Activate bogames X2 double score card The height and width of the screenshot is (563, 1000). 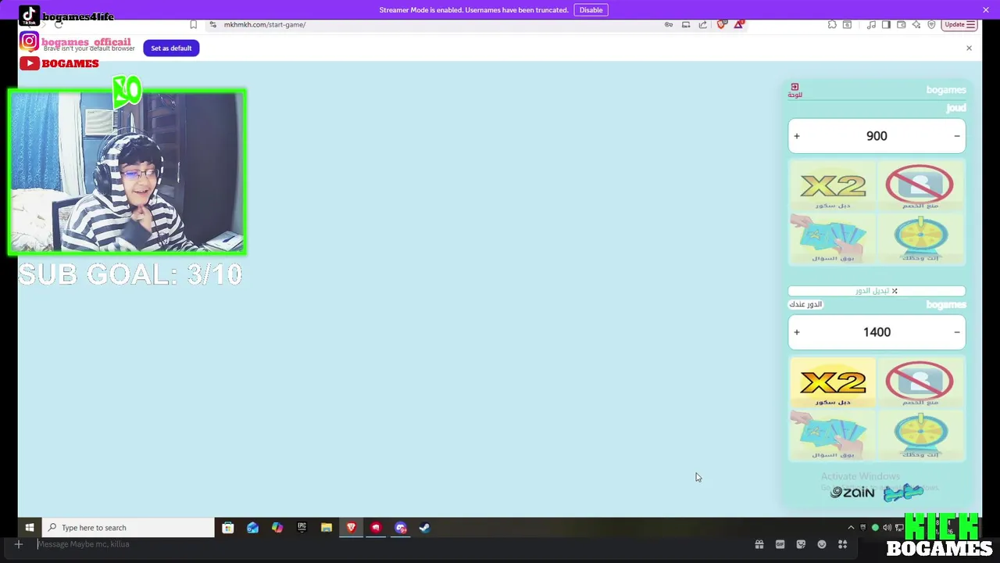coord(833,384)
